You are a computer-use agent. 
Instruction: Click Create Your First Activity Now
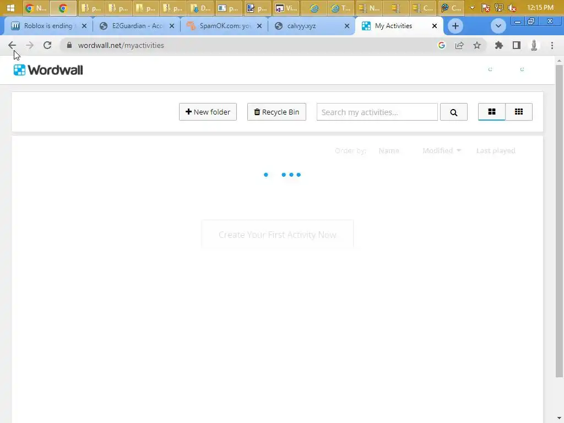[278, 235]
